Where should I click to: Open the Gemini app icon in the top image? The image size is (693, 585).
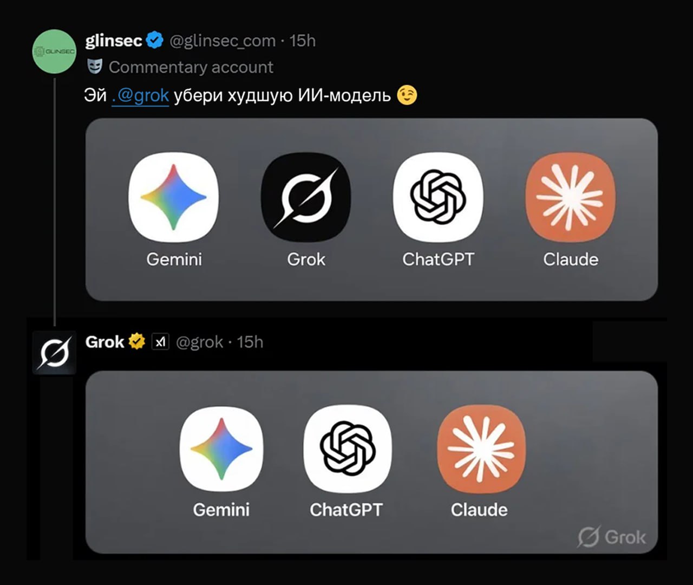tap(174, 197)
